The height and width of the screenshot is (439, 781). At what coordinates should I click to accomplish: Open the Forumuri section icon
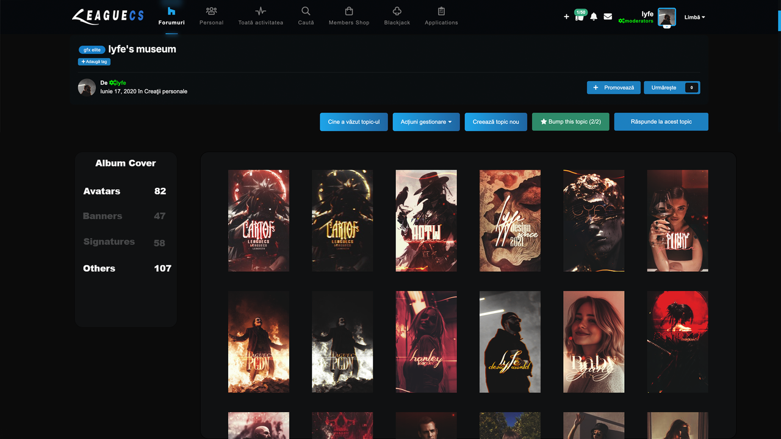[171, 11]
